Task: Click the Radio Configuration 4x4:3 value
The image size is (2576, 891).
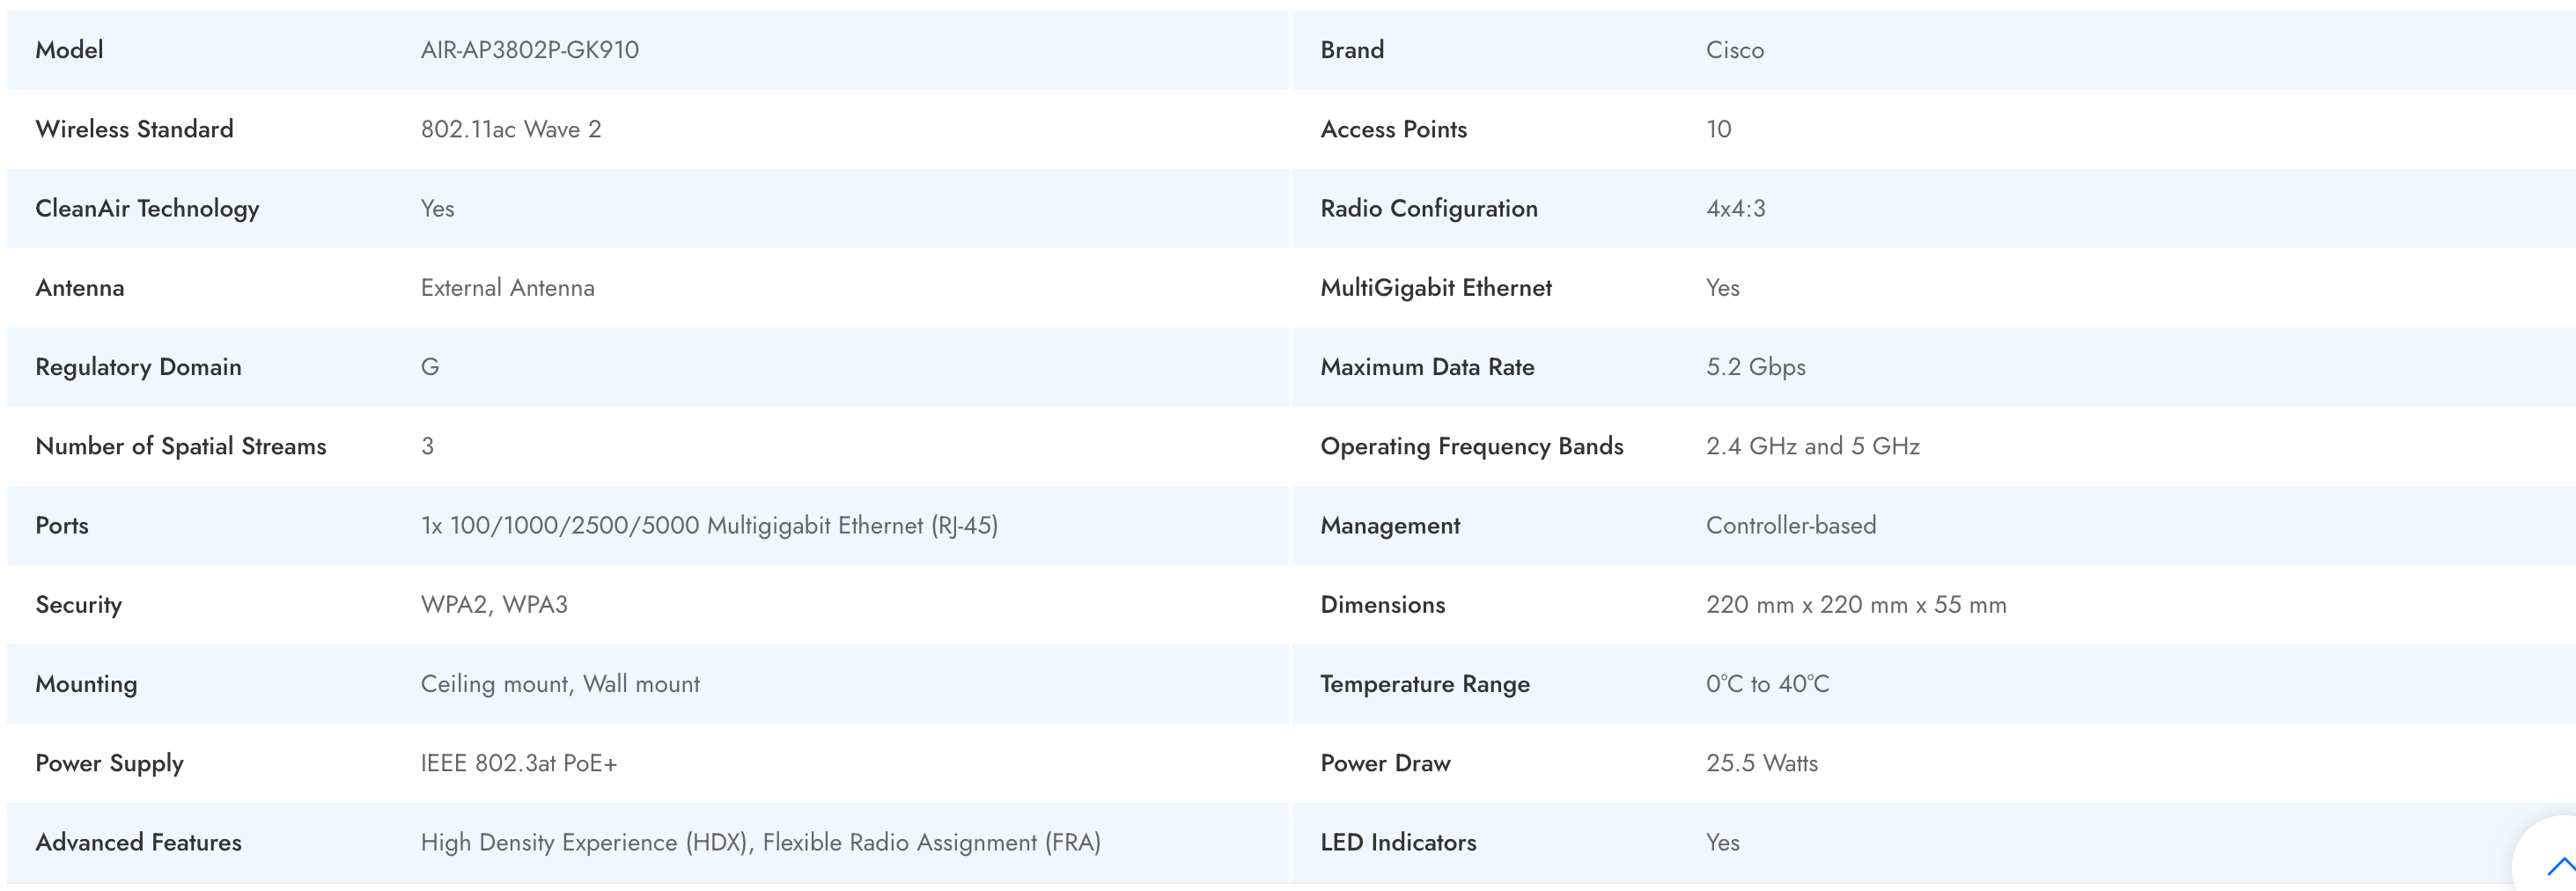Action: tap(1735, 208)
